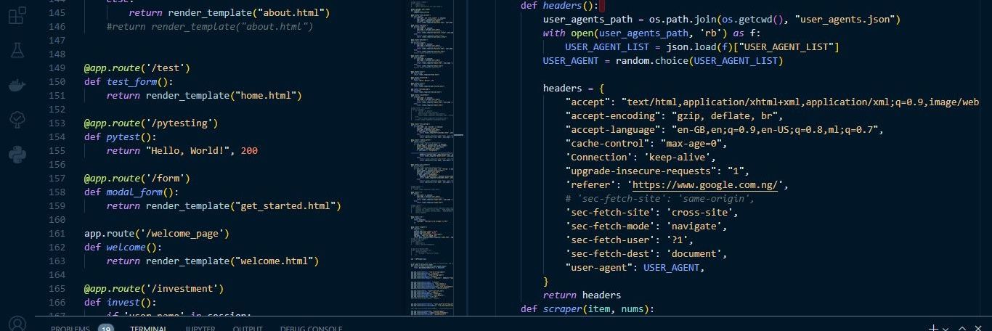Click line number 165 in gutter
Image resolution: width=992 pixels, height=331 pixels.
pos(57,288)
